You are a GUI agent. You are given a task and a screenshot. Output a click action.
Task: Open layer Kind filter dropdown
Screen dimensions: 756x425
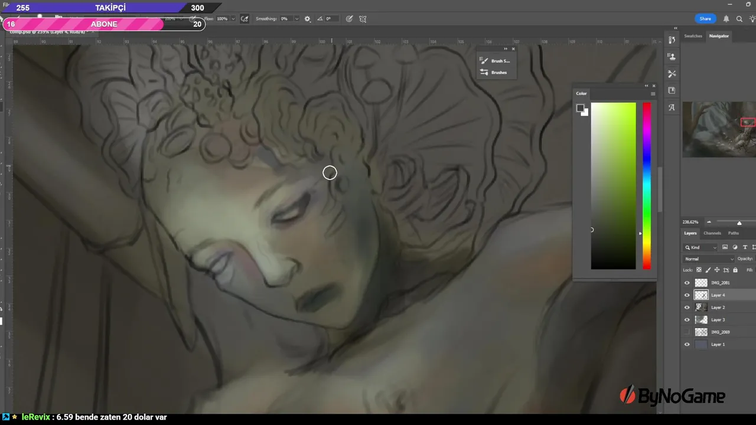[x=700, y=247]
